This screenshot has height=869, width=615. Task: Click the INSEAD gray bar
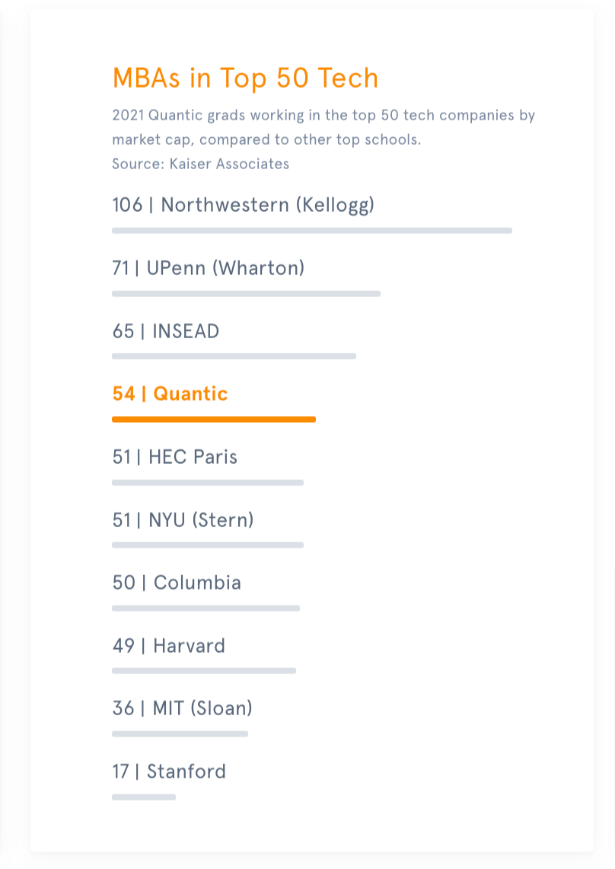[x=234, y=356]
